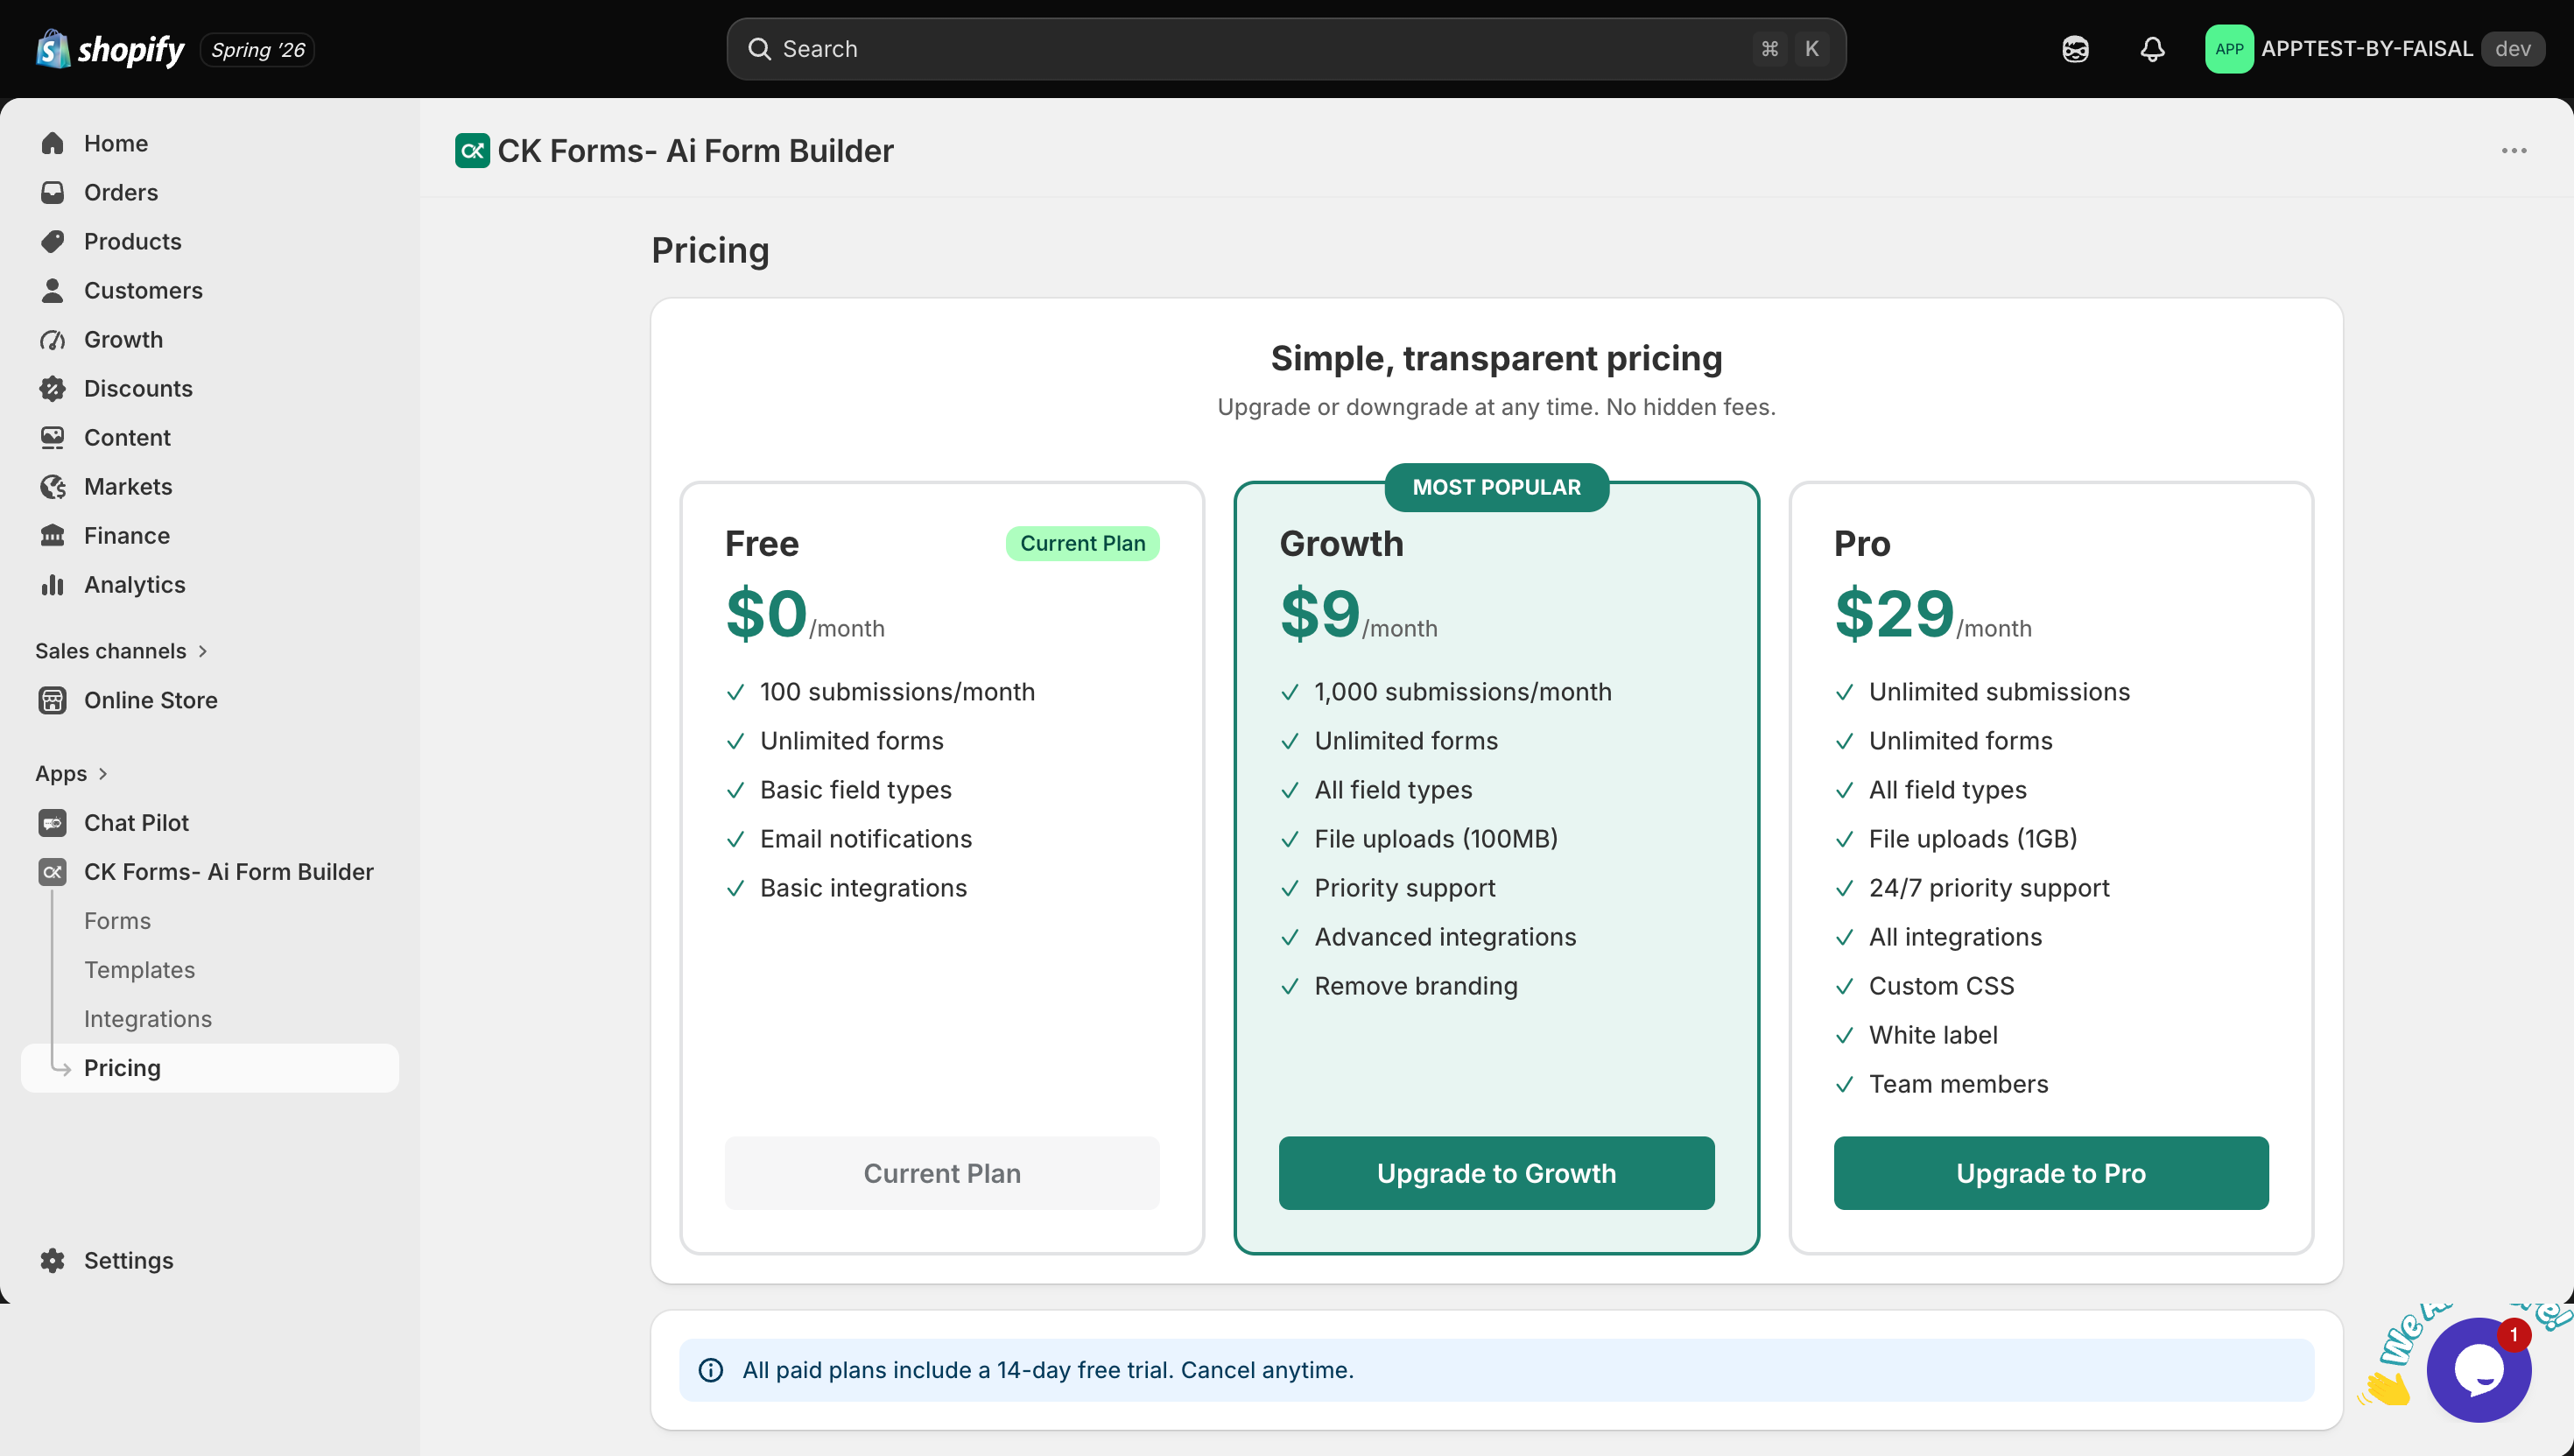Click the CK Forms logo in page header
The width and height of the screenshot is (2574, 1456).
[472, 151]
